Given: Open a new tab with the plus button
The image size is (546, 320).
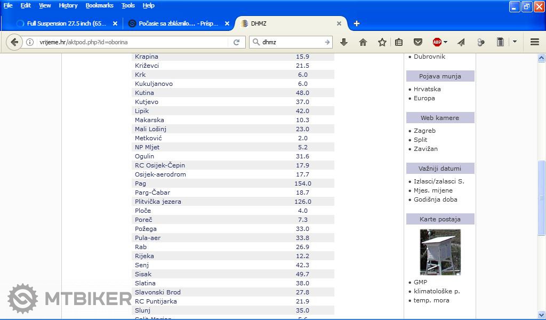Looking at the screenshot, I should tap(357, 23).
